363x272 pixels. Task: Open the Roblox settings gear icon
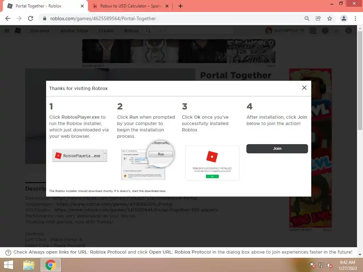[348, 30]
